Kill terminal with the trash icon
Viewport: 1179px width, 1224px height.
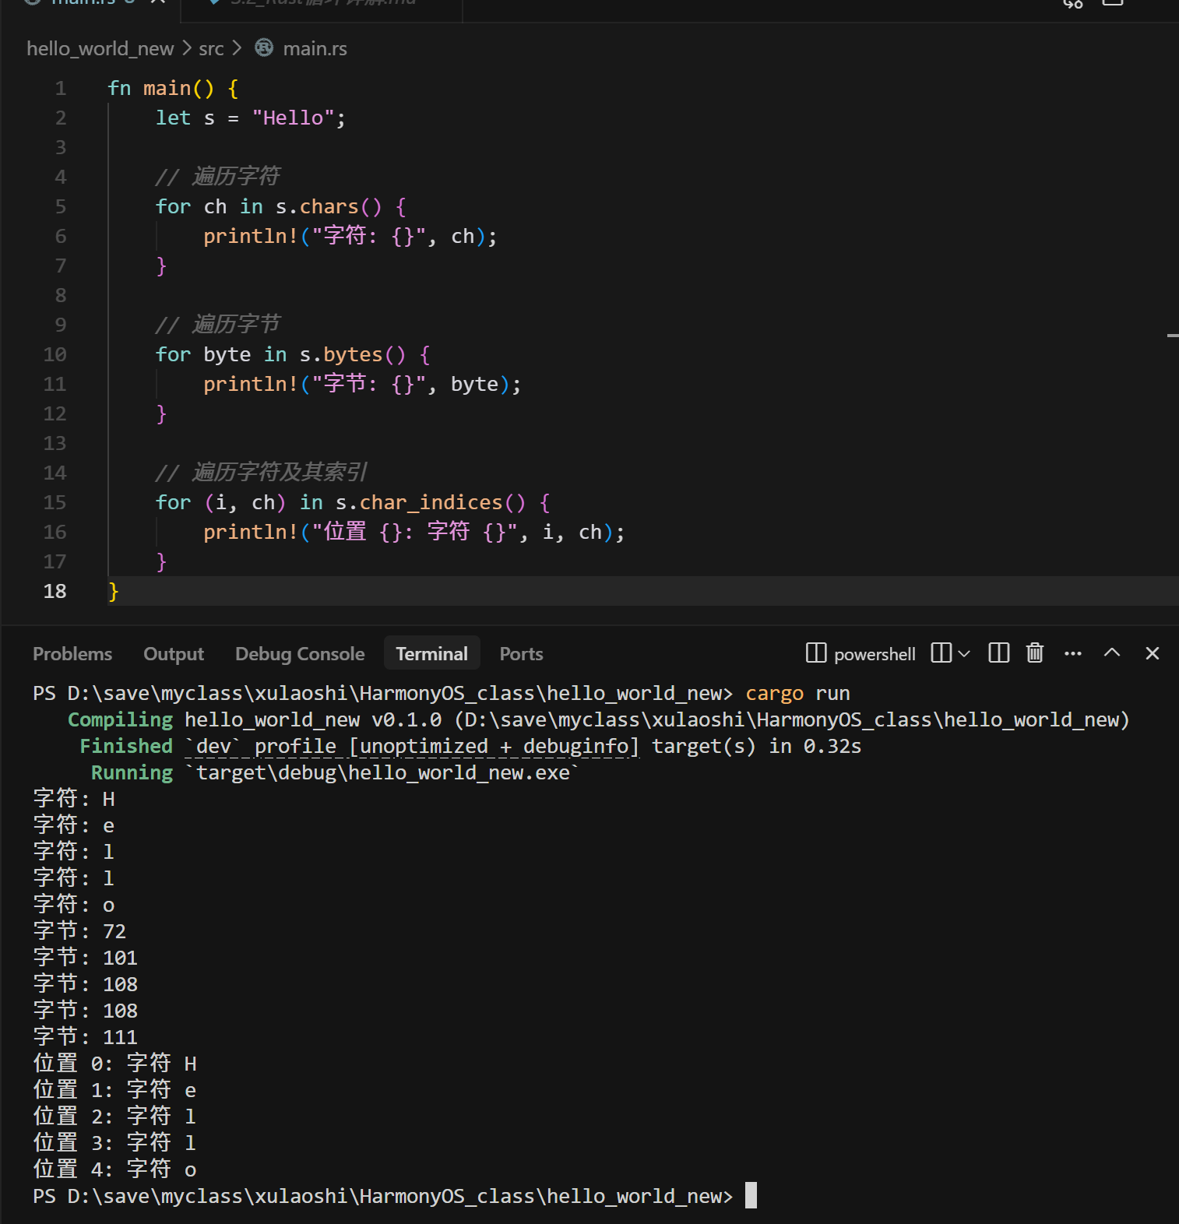(1034, 653)
